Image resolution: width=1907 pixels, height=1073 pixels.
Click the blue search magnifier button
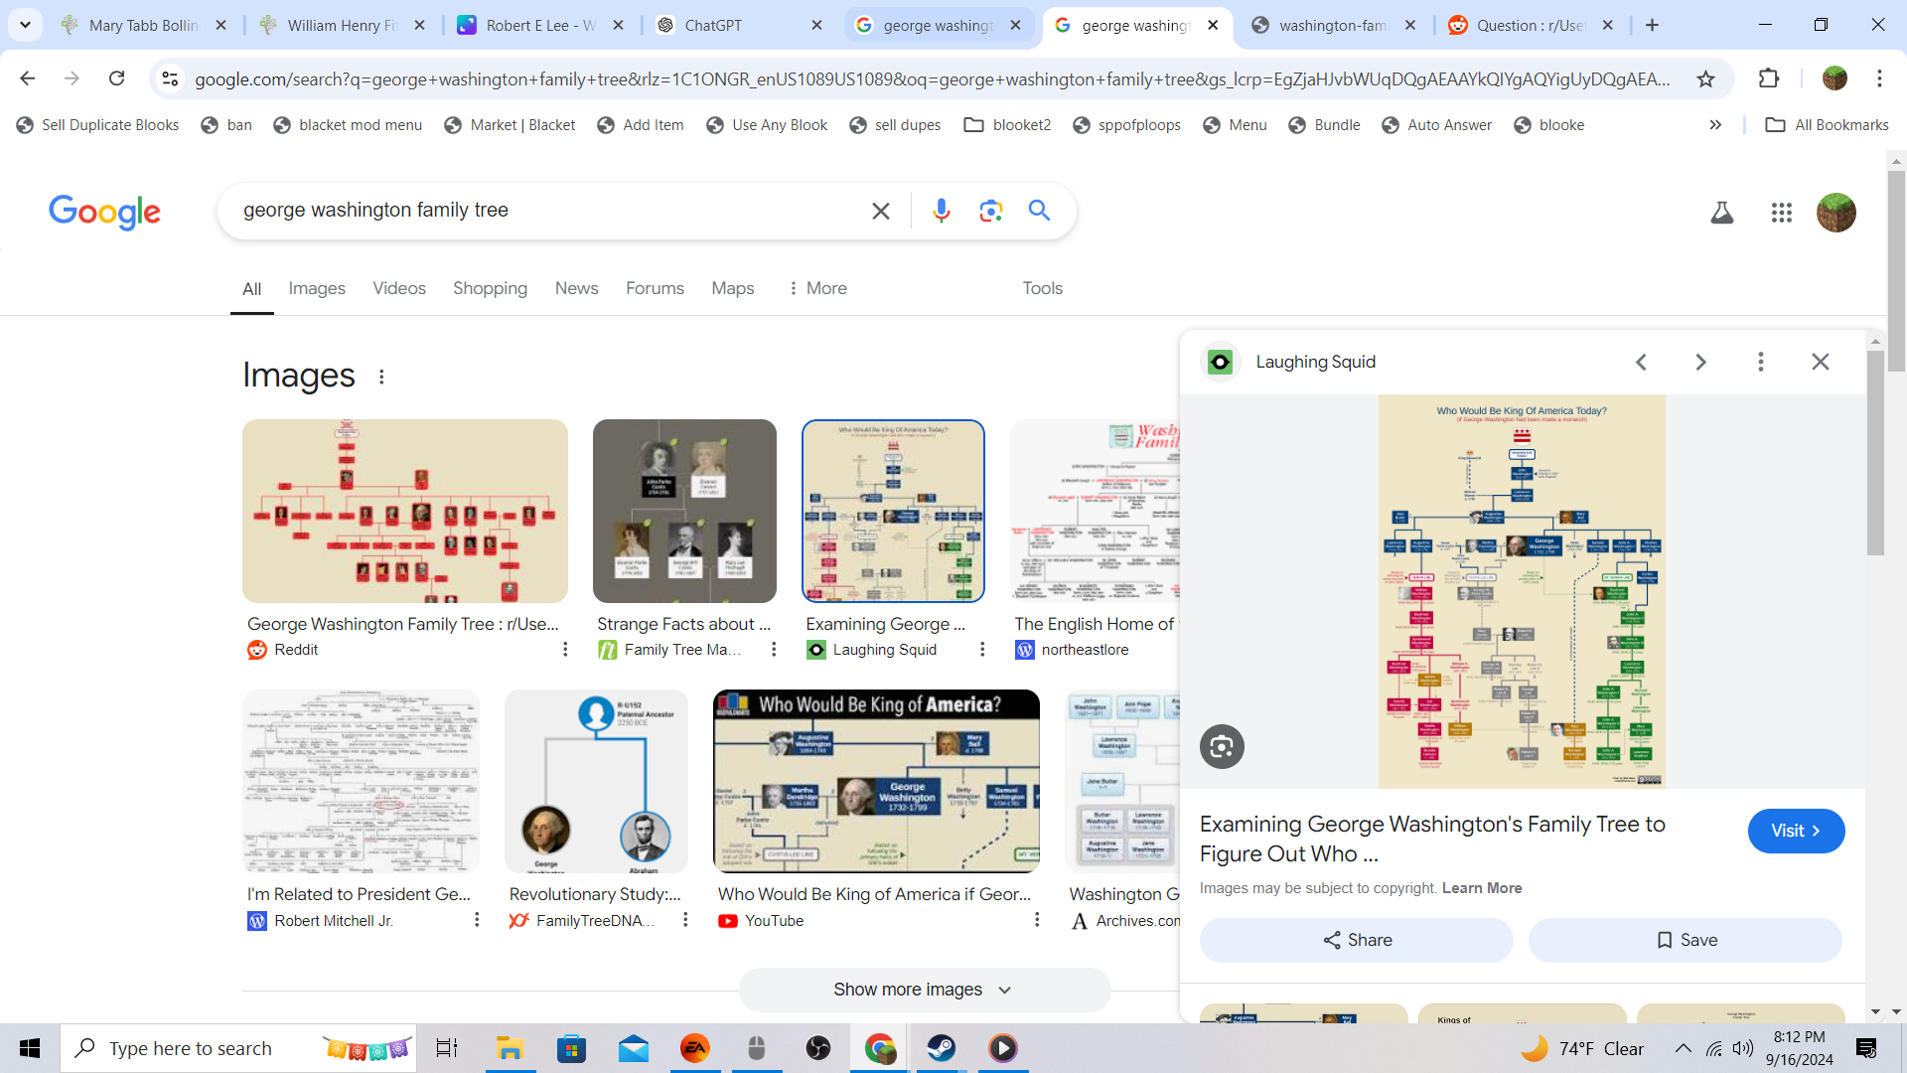tap(1039, 211)
